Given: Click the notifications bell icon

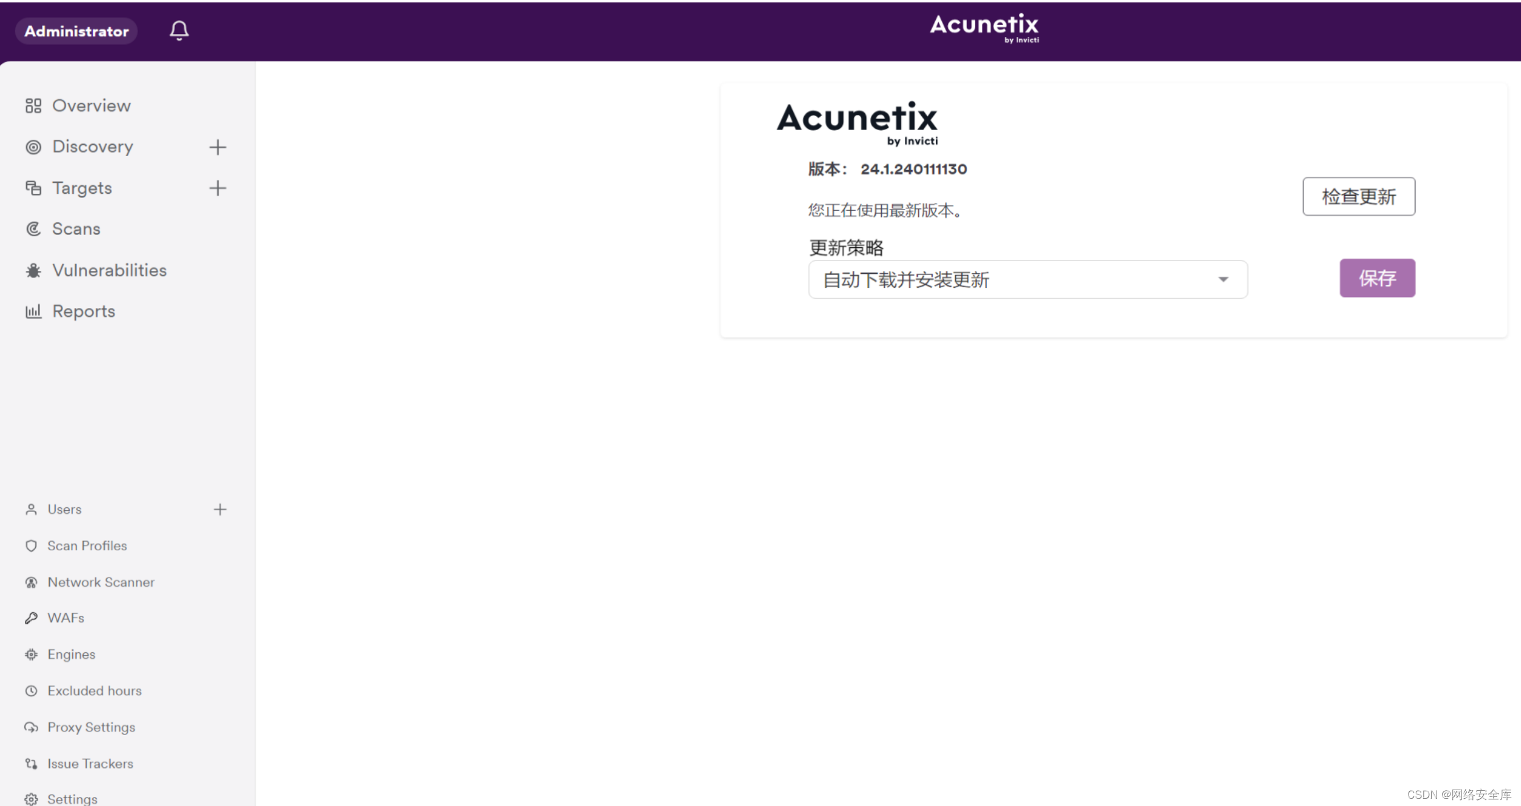Looking at the screenshot, I should 179,30.
